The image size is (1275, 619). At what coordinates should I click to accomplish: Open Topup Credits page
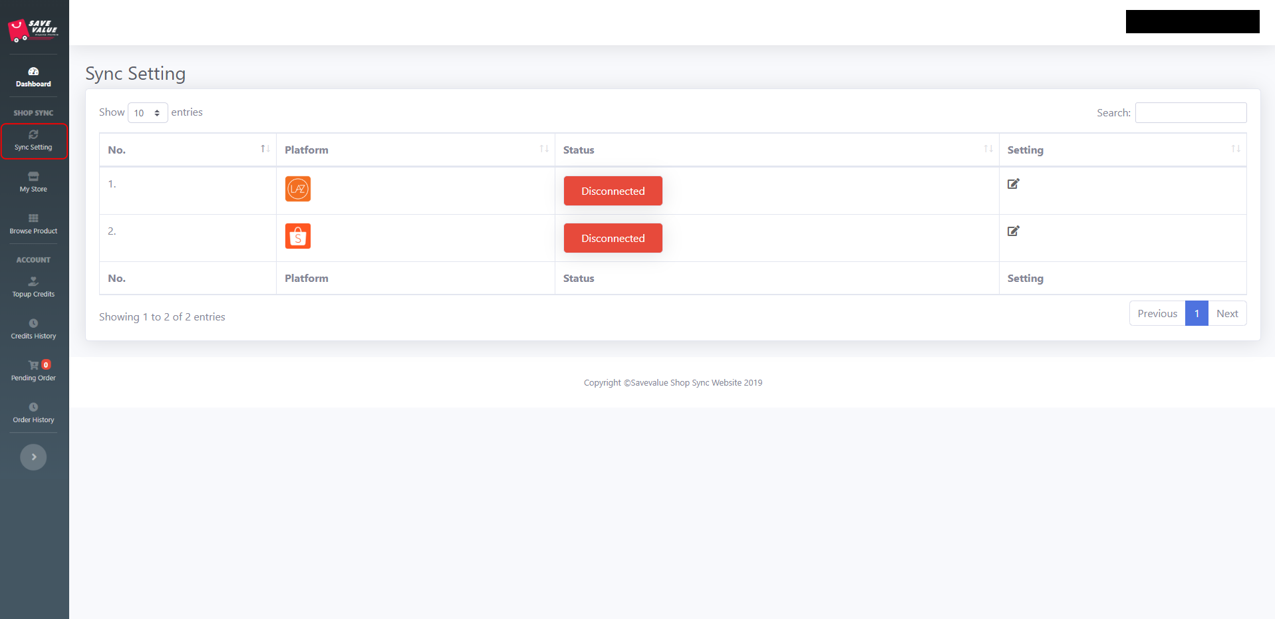click(33, 287)
